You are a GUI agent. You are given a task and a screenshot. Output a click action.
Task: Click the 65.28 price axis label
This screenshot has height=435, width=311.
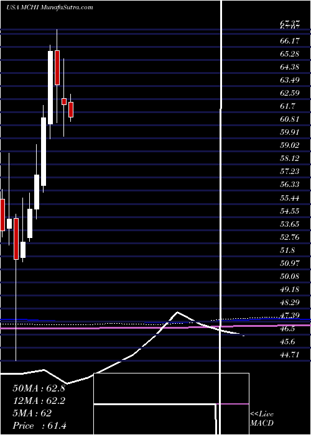pos(290,54)
